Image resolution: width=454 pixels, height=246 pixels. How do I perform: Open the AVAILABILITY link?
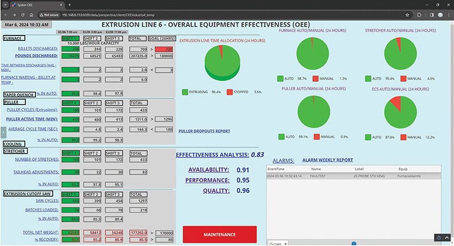click(209, 170)
